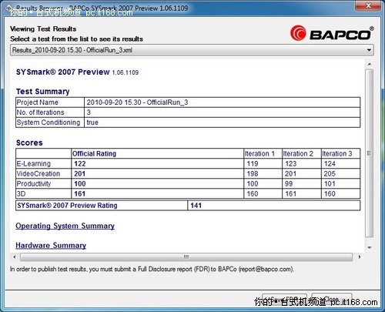Click the Official Rating column header
The width and height of the screenshot is (385, 312).
point(94,153)
